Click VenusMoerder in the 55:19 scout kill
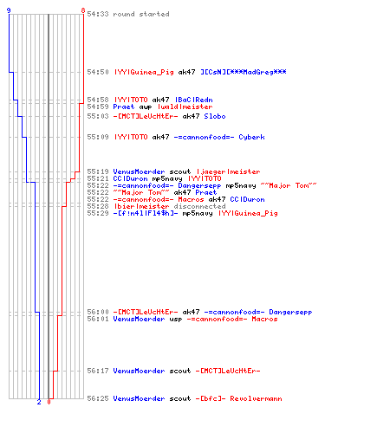 [139, 171]
